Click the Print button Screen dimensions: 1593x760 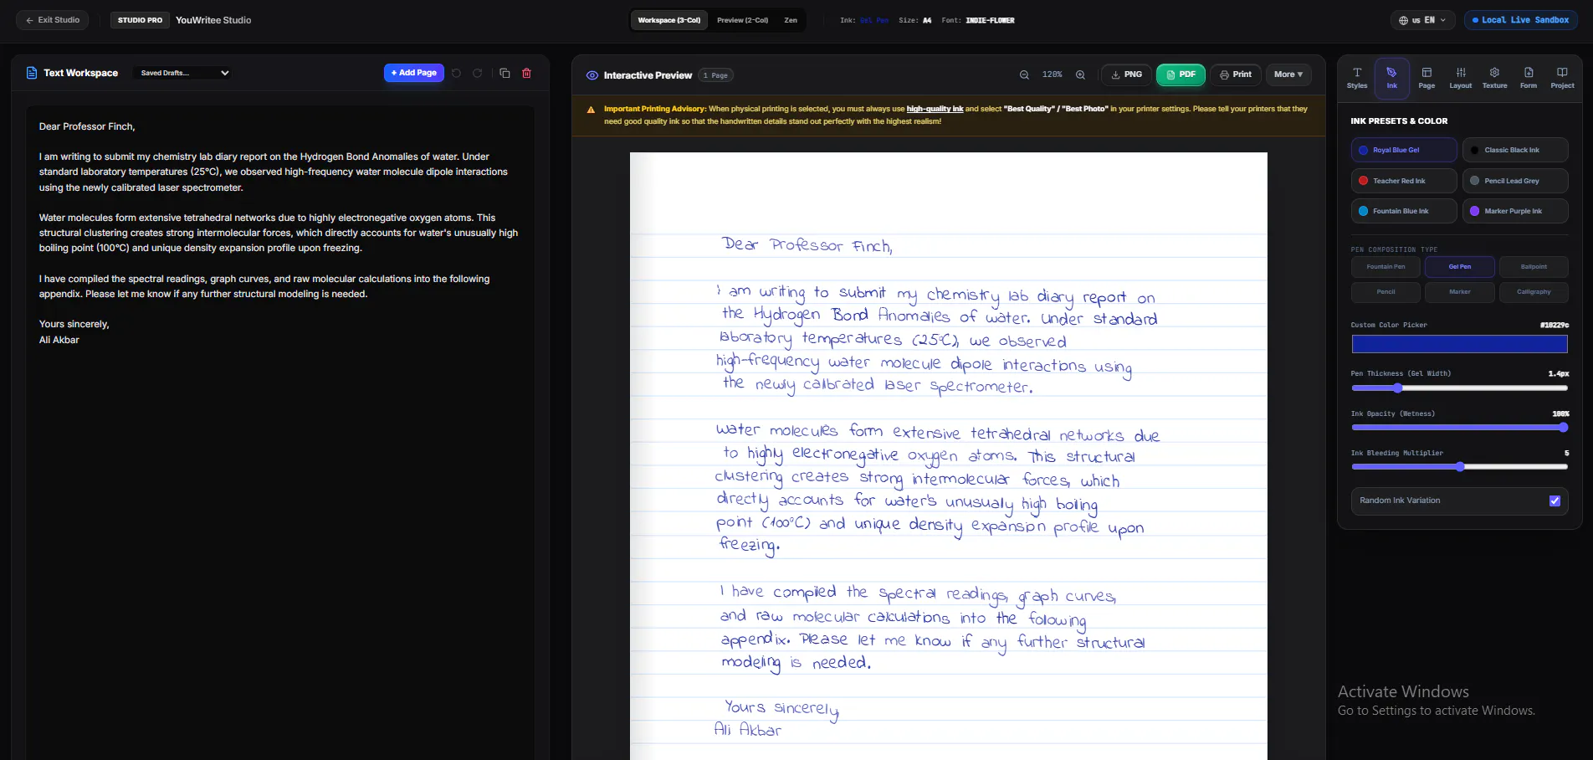tap(1236, 74)
